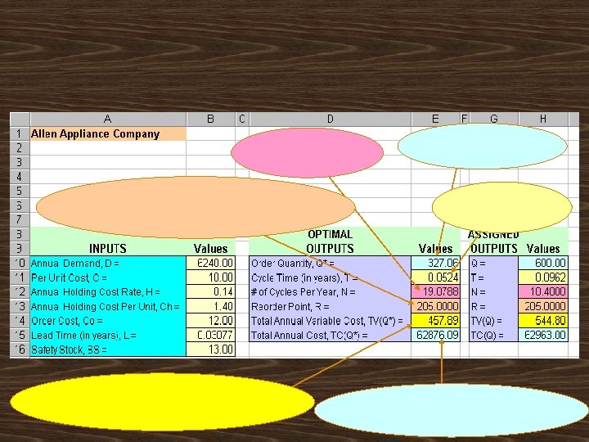This screenshot has height=442, width=589.
Task: Click the 0.0524 cycle time cell
Action: coord(435,277)
